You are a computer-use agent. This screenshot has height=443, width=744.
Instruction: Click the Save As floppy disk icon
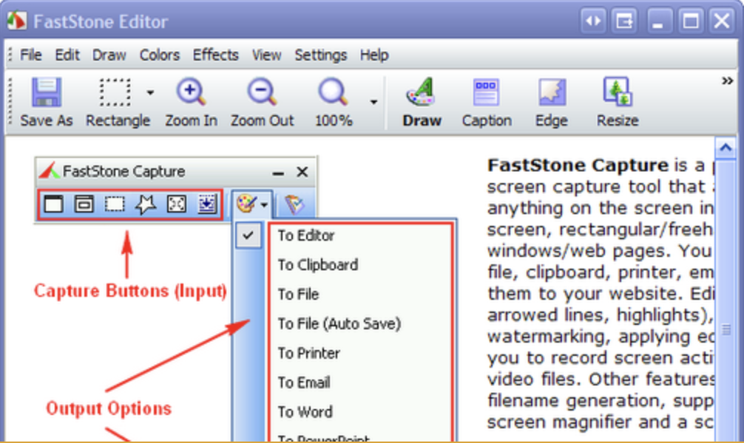pos(46,94)
